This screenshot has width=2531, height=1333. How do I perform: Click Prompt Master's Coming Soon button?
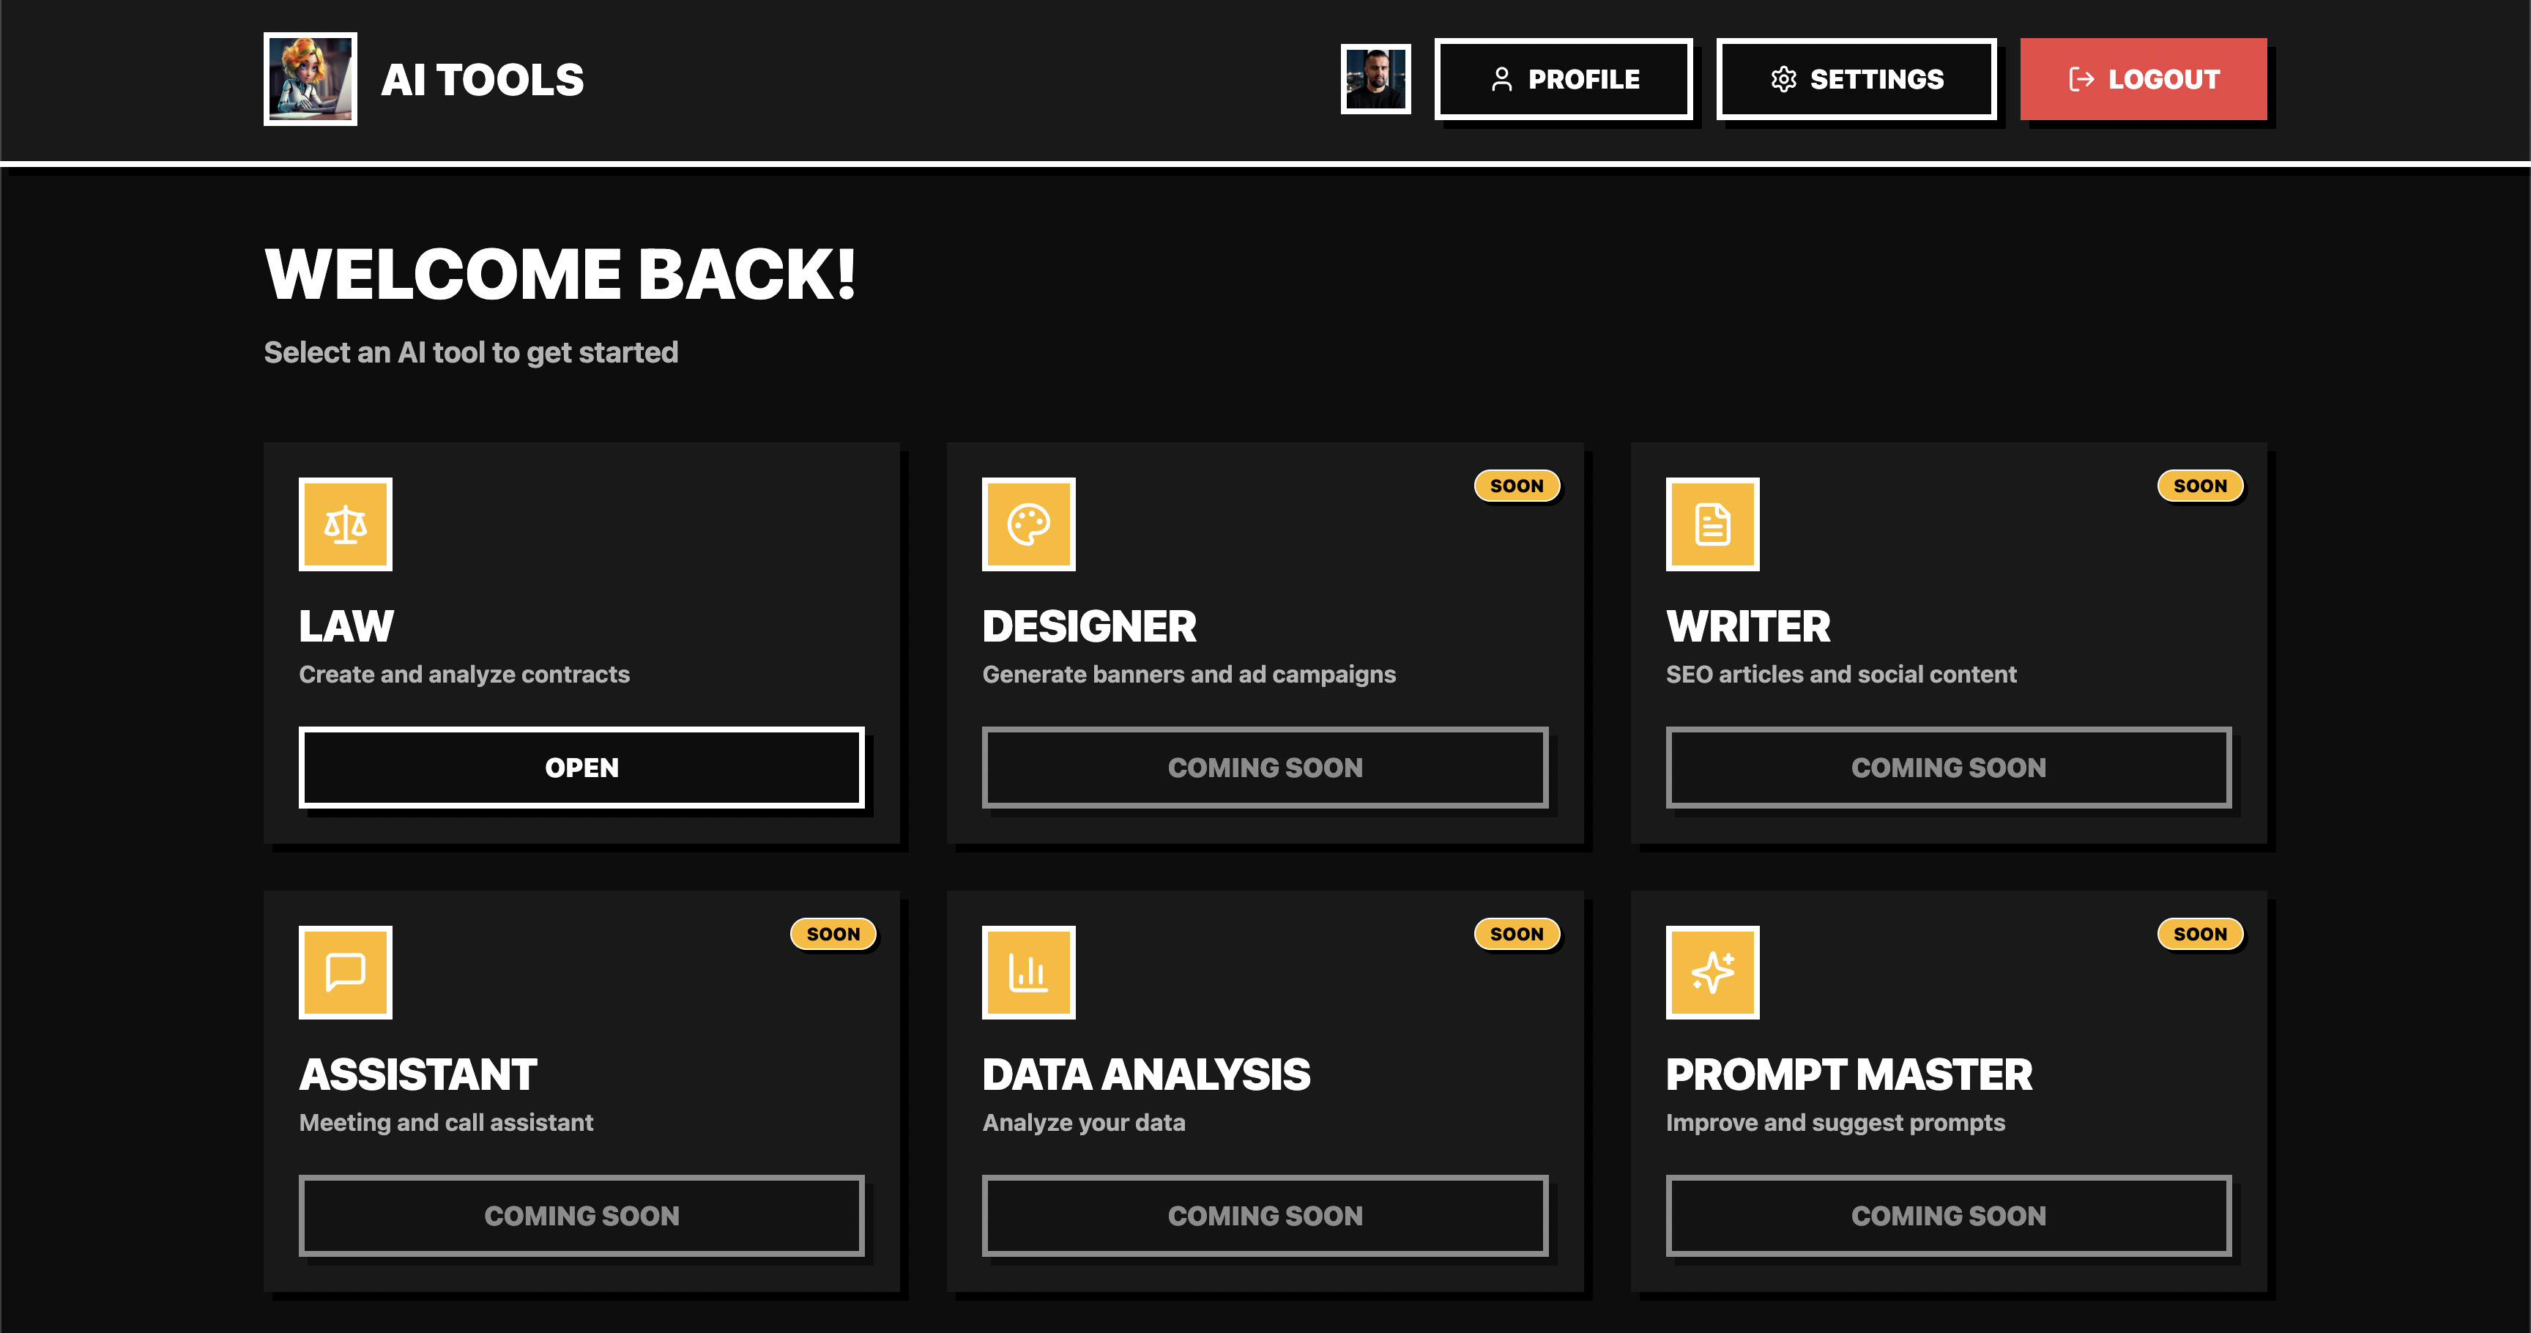[x=1947, y=1215]
